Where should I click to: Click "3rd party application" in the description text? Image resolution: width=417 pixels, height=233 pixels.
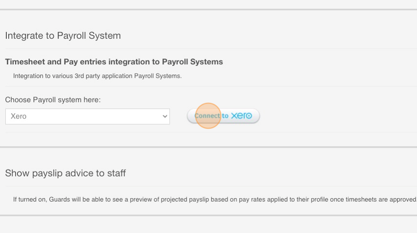[103, 76]
